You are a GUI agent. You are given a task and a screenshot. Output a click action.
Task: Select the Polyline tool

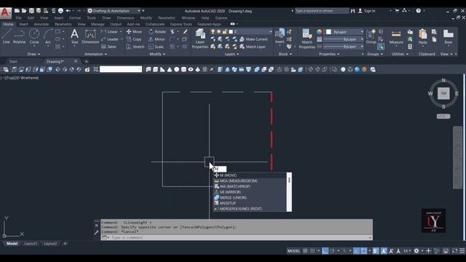[x=19, y=36]
